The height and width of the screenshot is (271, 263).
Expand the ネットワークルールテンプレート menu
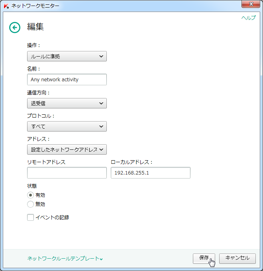[65, 259]
